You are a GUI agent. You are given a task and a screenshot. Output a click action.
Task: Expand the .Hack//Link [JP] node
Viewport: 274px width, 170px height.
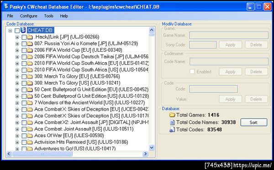(x=17, y=37)
